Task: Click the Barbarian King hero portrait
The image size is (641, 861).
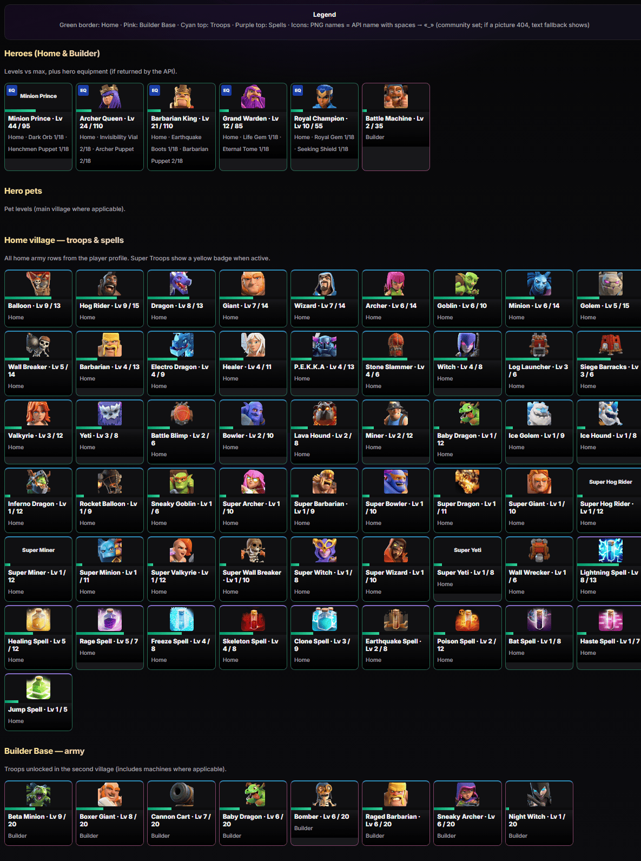Action: pyautogui.click(x=181, y=96)
